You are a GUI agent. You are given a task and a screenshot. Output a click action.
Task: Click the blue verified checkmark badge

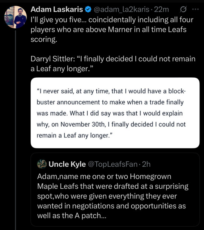(x=88, y=9)
